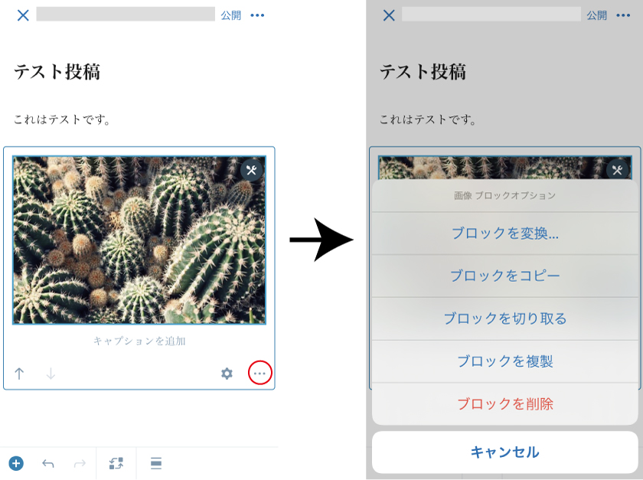The height and width of the screenshot is (480, 643).
Task: Click the キャプションを追加 caption field
Action: pyautogui.click(x=139, y=341)
